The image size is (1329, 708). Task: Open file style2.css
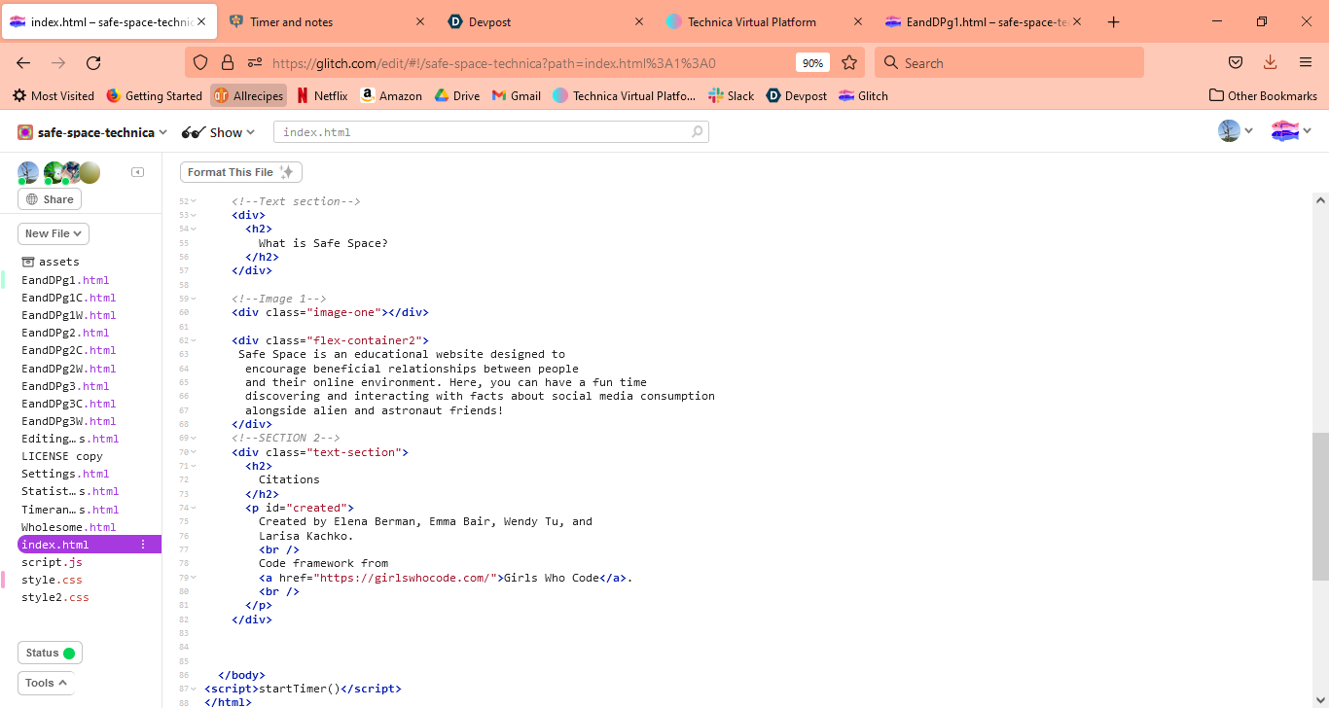[x=55, y=597]
